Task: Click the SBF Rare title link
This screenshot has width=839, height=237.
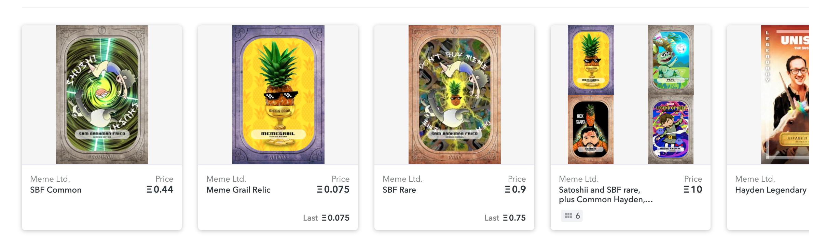Action: click(399, 190)
